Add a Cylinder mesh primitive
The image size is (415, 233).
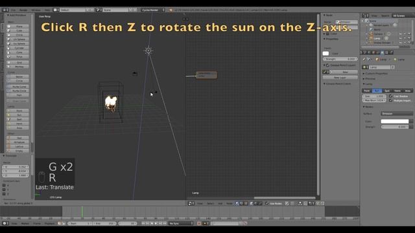(x=18, y=48)
